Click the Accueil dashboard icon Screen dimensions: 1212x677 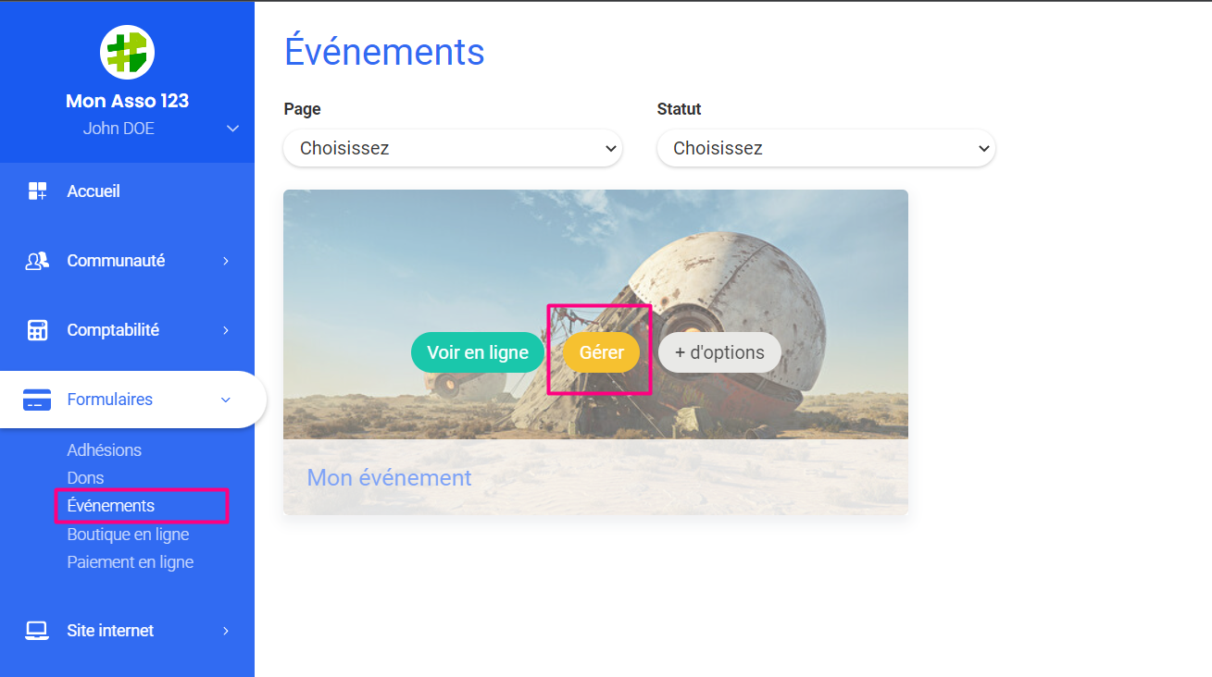(37, 191)
